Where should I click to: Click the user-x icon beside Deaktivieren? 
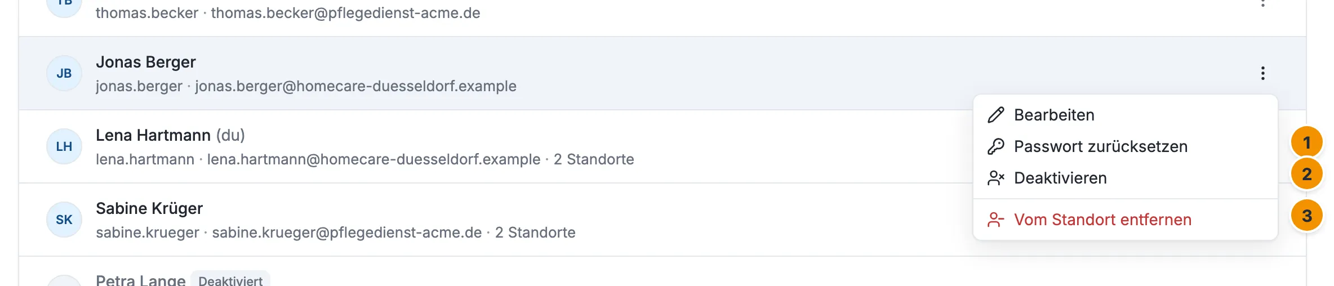995,178
